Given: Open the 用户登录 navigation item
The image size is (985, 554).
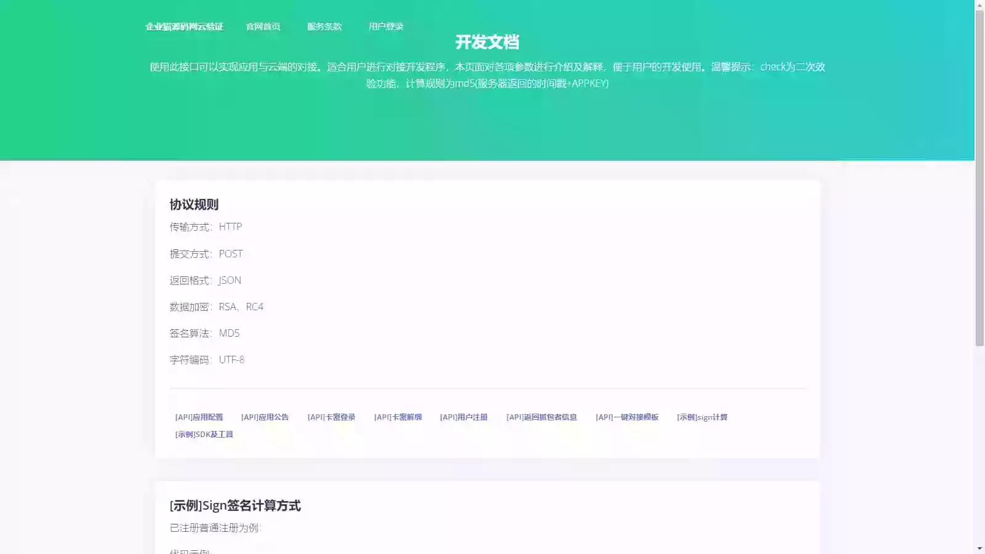Looking at the screenshot, I should point(385,26).
